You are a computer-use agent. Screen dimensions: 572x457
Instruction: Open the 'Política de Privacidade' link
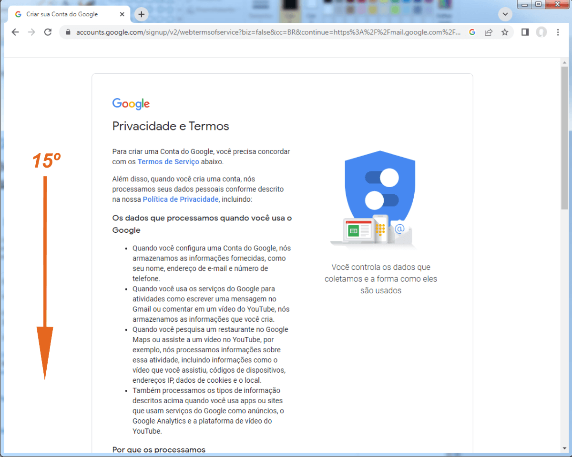pos(181,199)
